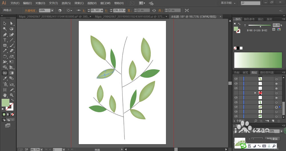Click target circle of the selected leaf layer

tap(276, 107)
